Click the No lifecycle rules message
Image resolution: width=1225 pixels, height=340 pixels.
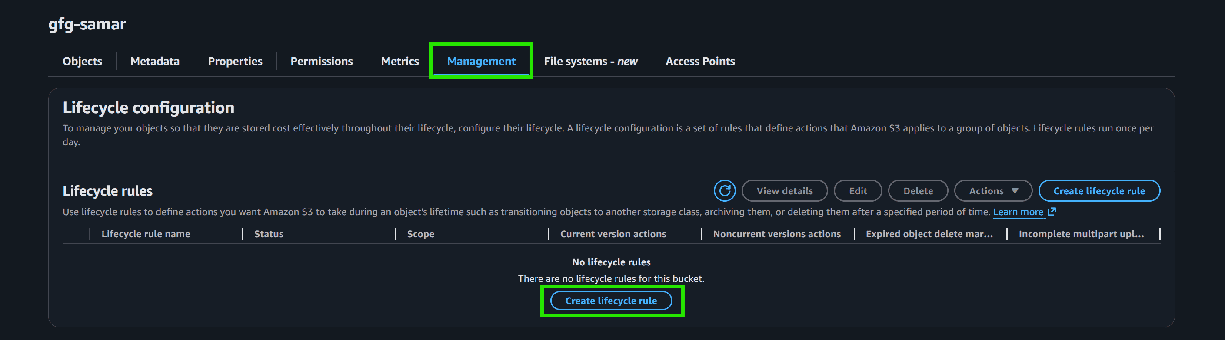[x=611, y=262]
